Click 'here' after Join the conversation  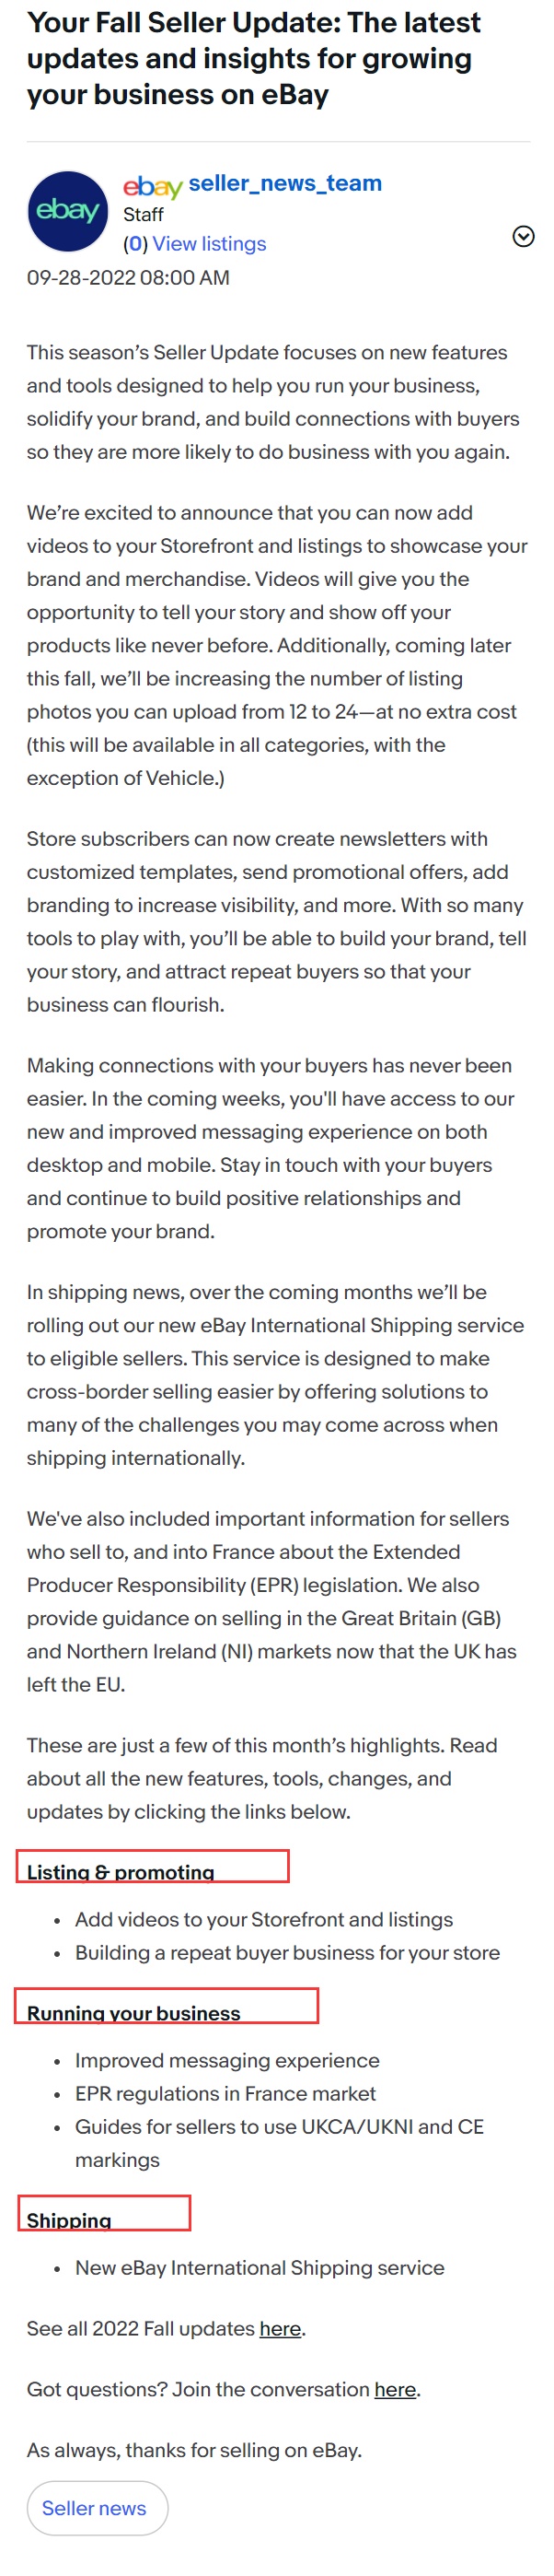pyautogui.click(x=396, y=2389)
